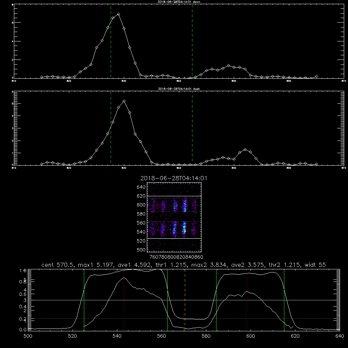The width and height of the screenshot is (348, 348).
Task: Click the green solid line near 585 in the bottom plot
Action: pyautogui.click(x=216, y=300)
